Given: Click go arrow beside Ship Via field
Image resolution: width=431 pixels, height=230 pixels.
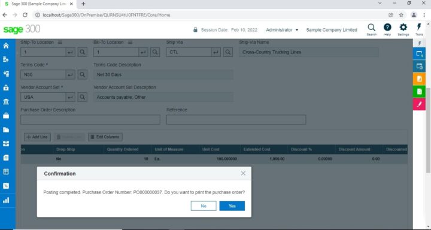Looking at the screenshot, I should tap(215, 52).
